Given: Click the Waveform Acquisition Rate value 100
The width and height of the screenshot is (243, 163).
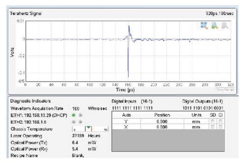Looking at the screenshot, I should pos(76,109).
